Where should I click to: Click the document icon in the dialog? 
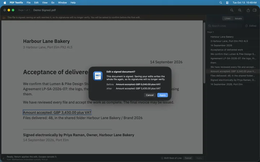click(x=97, y=76)
